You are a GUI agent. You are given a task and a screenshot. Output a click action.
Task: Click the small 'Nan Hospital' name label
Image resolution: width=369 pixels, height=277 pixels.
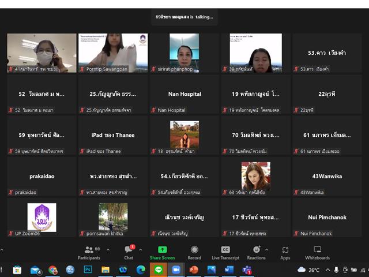[x=172, y=110]
